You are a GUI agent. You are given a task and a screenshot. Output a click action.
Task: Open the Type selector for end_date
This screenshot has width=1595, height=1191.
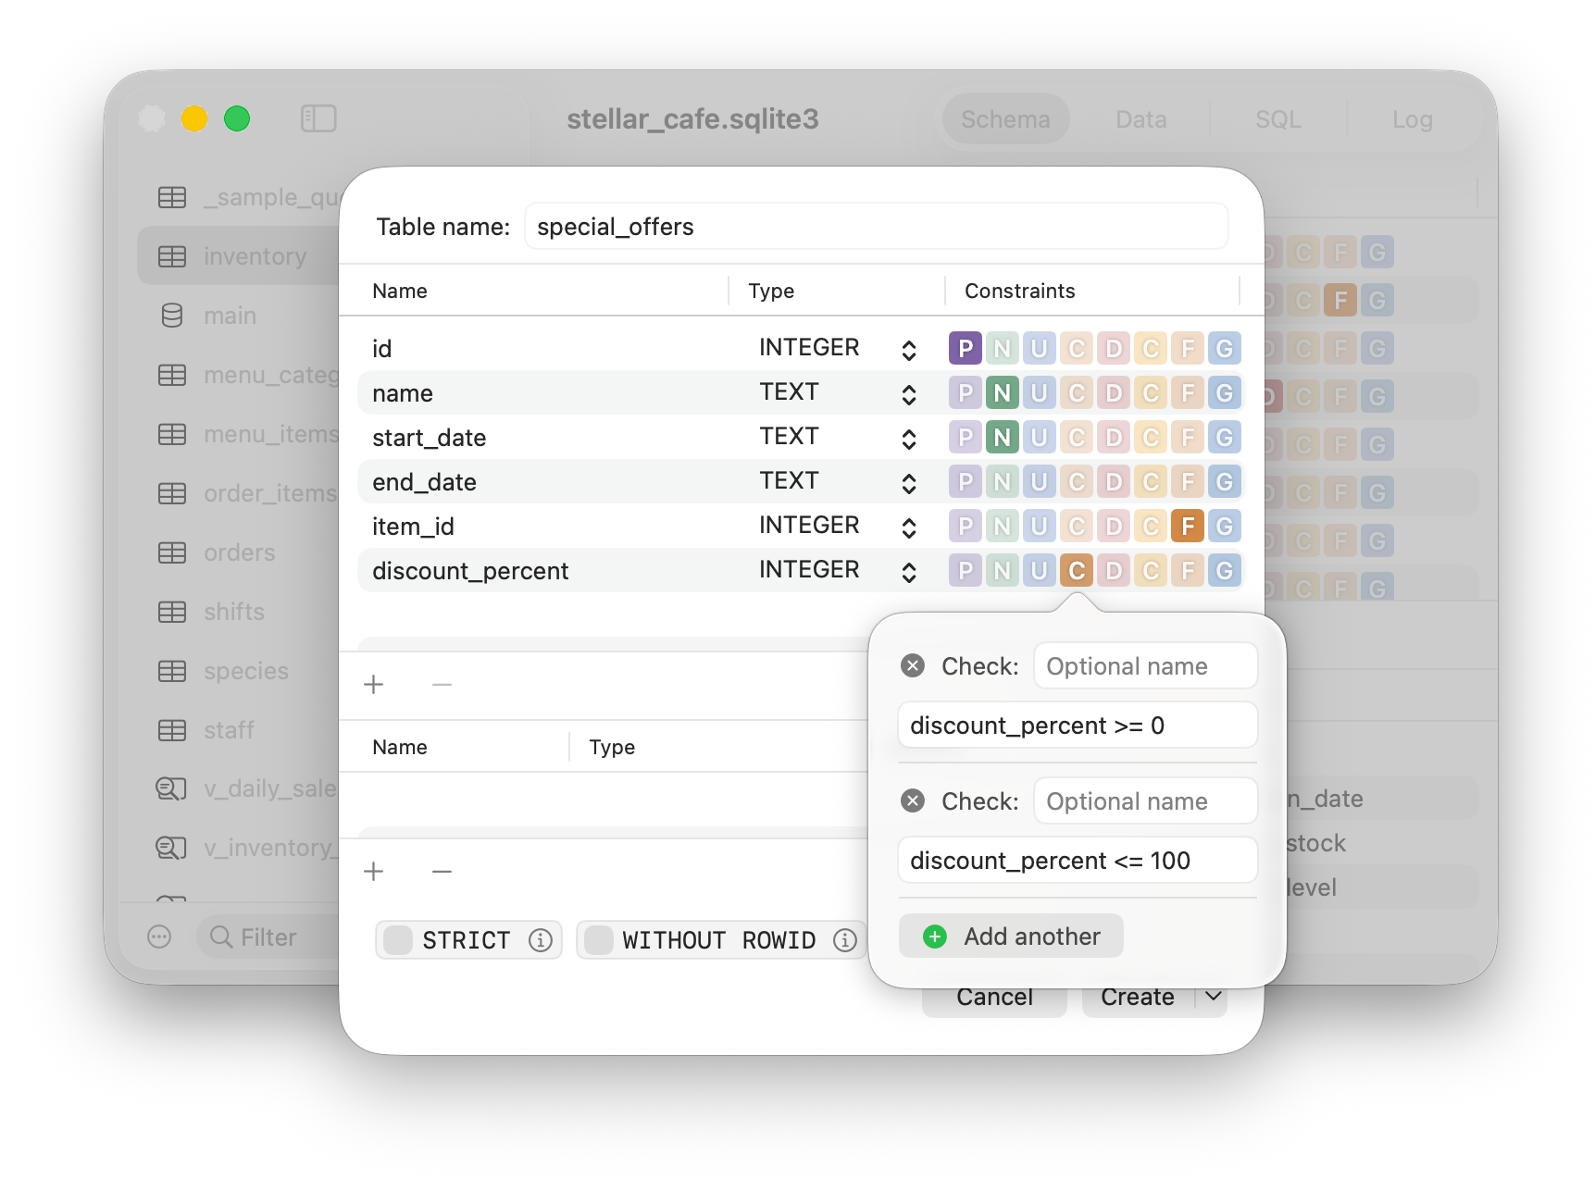908,481
